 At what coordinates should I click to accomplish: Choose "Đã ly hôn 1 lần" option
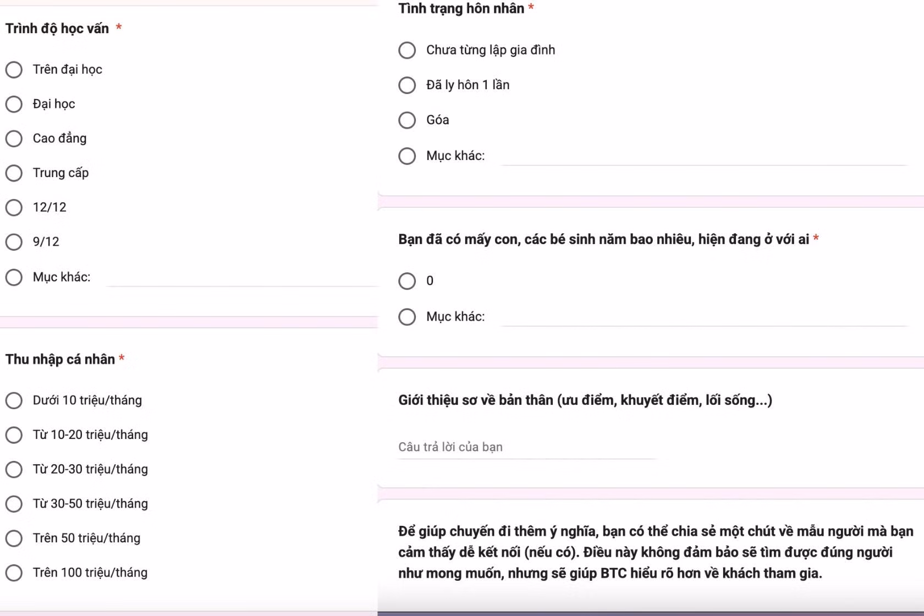click(407, 85)
